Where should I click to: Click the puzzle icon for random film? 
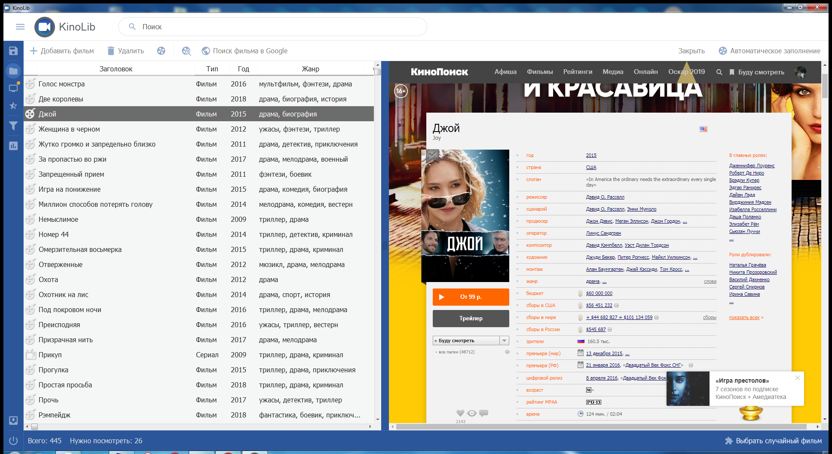[x=729, y=441]
